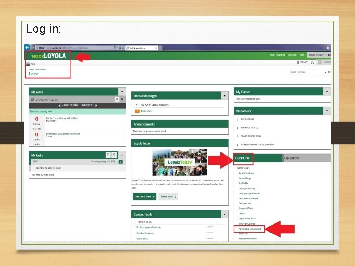This screenshot has height=266, width=355.
Task: Click the Home breadcrumb link
Action: (x=31, y=69)
